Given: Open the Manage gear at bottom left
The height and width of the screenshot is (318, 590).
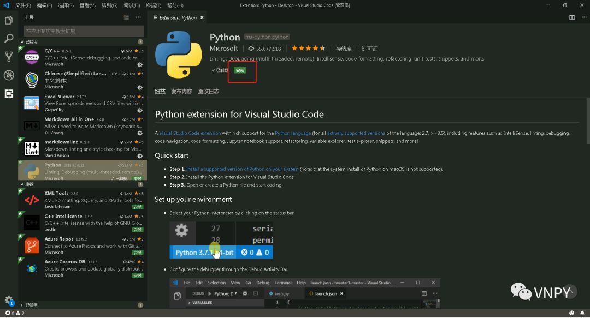Looking at the screenshot, I should pyautogui.click(x=9, y=300).
